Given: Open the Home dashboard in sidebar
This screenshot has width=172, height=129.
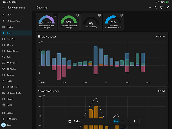Looking at the screenshot, I should pos(16,81).
